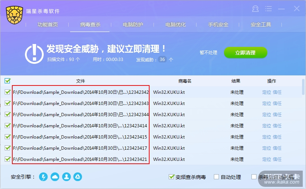Click 信任 for file 123423415
The width and height of the screenshot is (306, 189).
(277, 137)
